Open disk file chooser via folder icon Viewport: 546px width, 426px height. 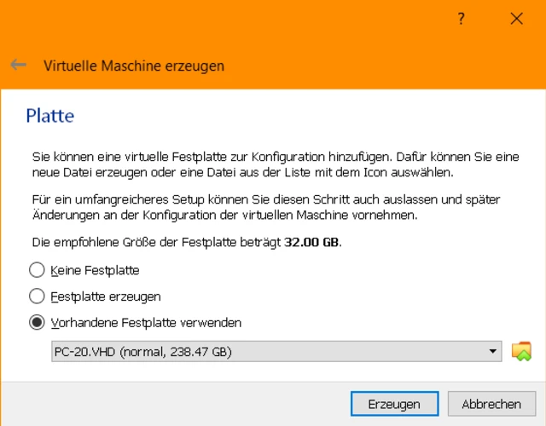coord(521,351)
